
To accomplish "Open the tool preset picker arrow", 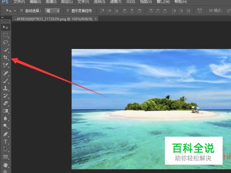I will [15, 11].
